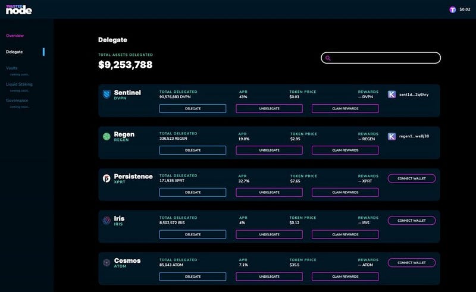Screen dimensions: 476x292
Task: Undelegate from Regen
Action: point(269,150)
